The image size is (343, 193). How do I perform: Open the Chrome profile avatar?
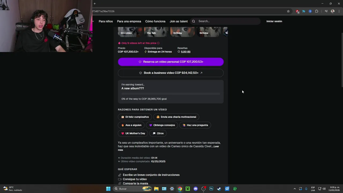pos(333,11)
